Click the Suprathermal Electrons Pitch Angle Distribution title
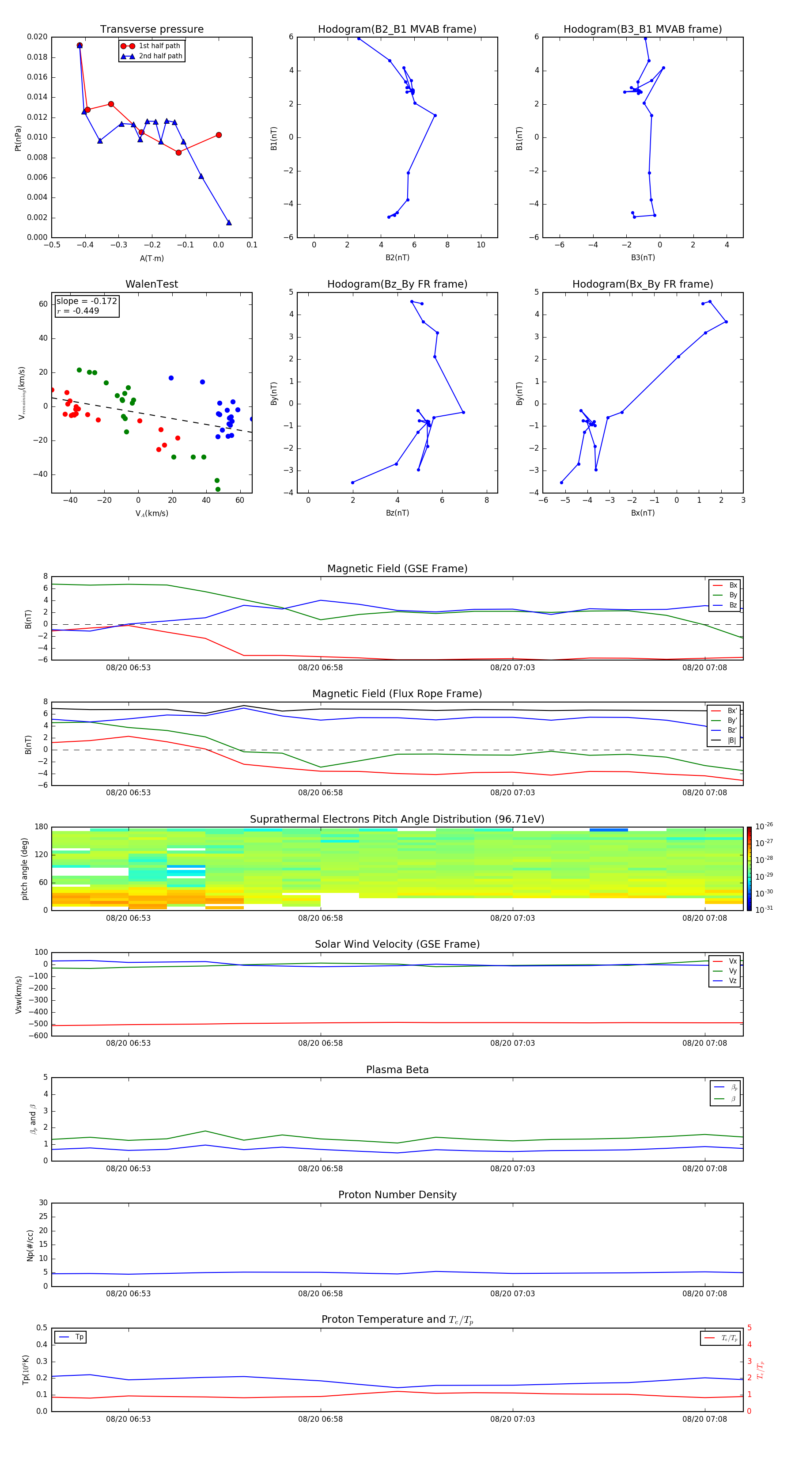The height and width of the screenshot is (1458, 795). click(x=397, y=820)
